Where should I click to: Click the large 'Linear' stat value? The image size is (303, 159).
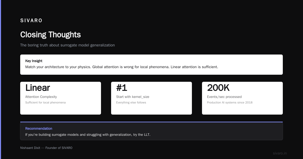click(38, 88)
